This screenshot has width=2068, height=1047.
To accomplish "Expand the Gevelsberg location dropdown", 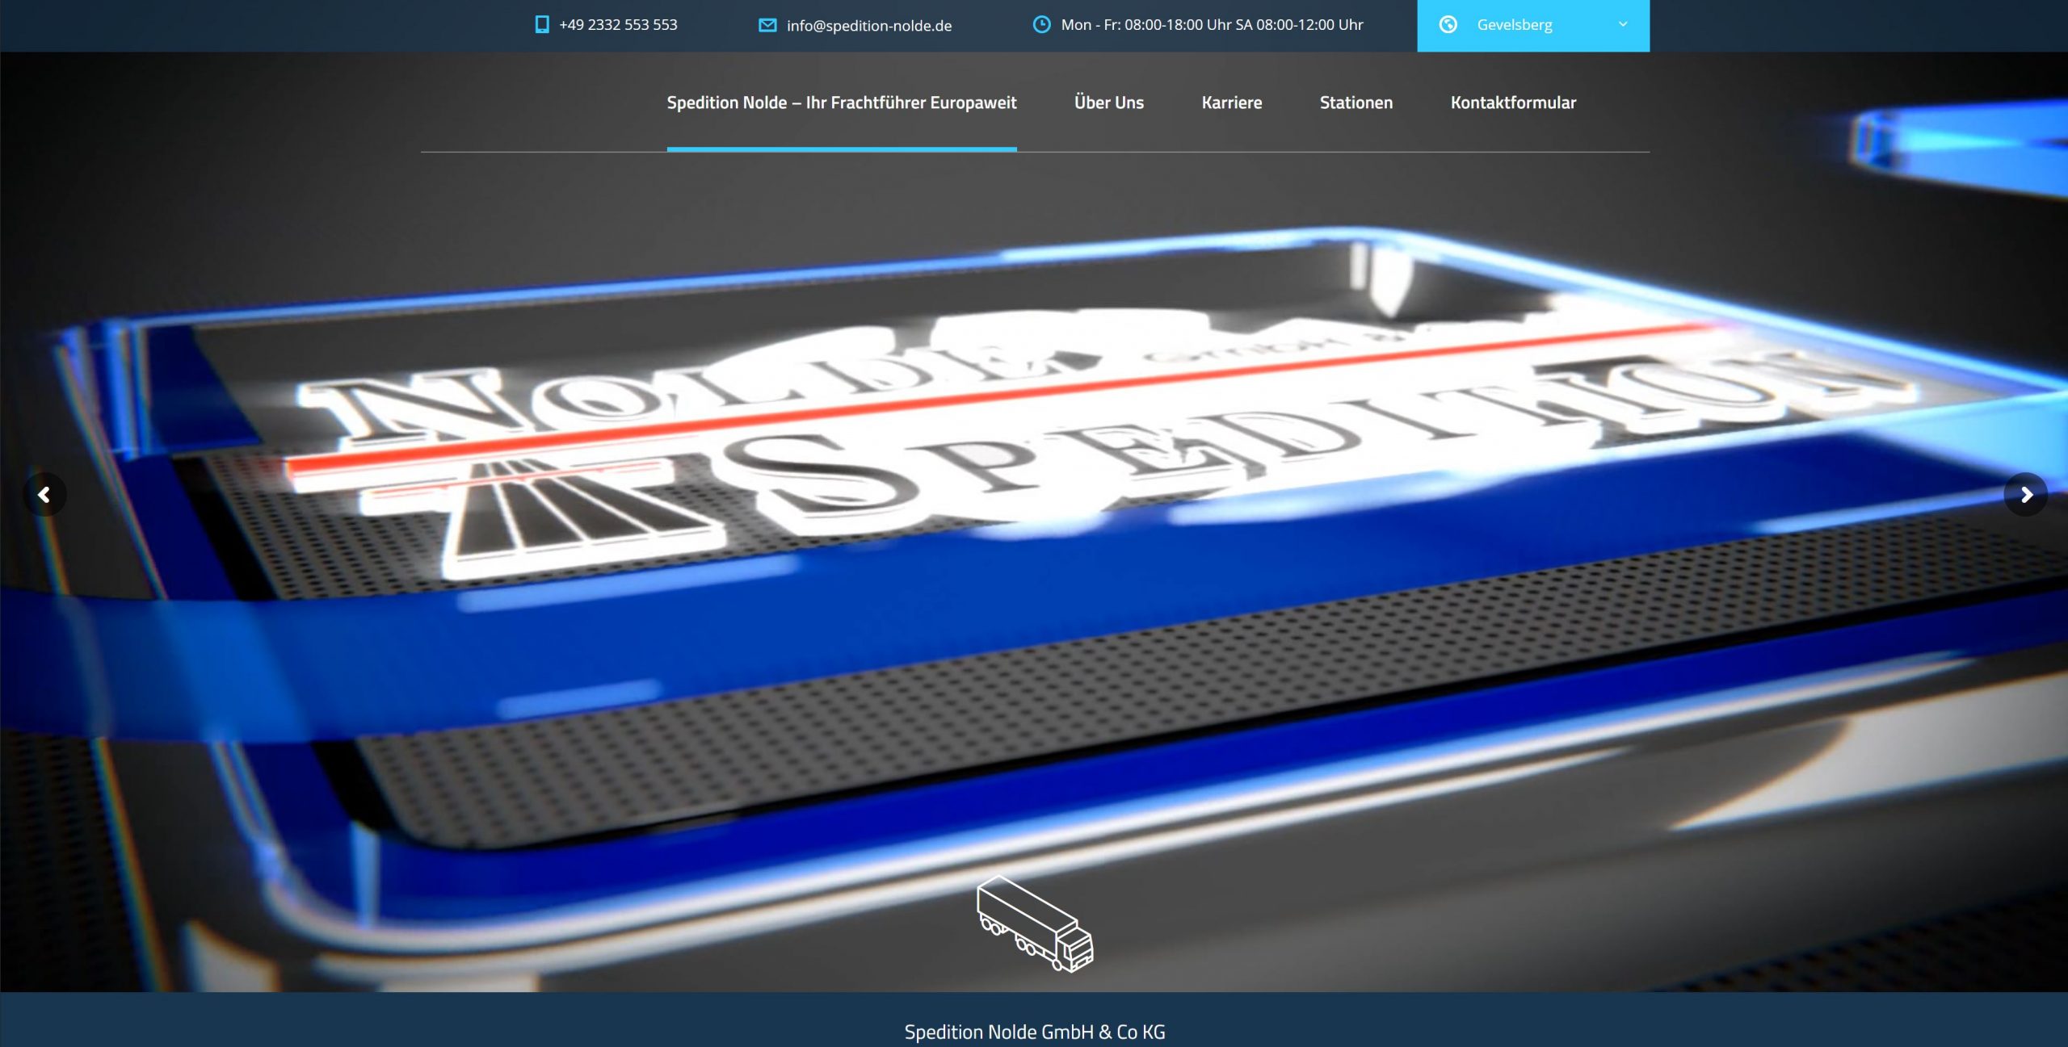I will [x=1533, y=26].
